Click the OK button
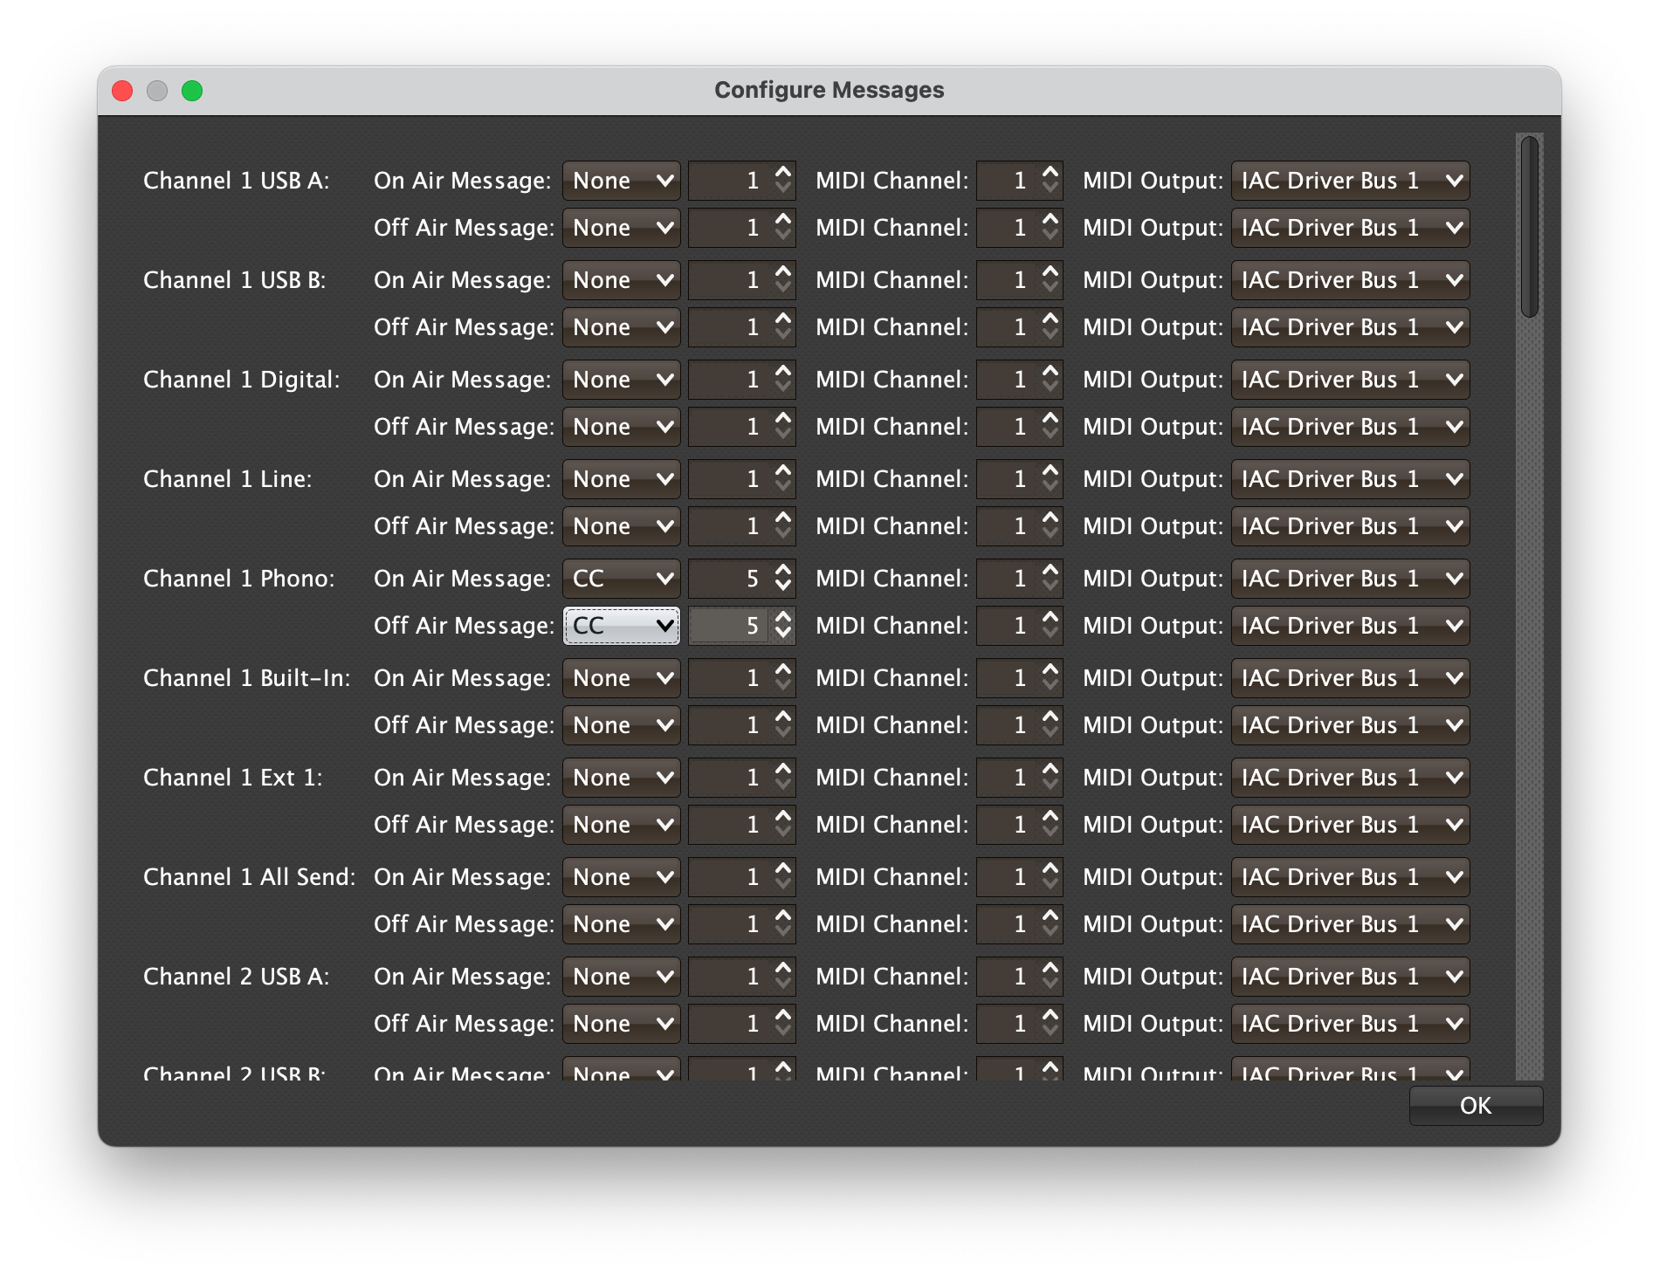 click(x=1476, y=1106)
